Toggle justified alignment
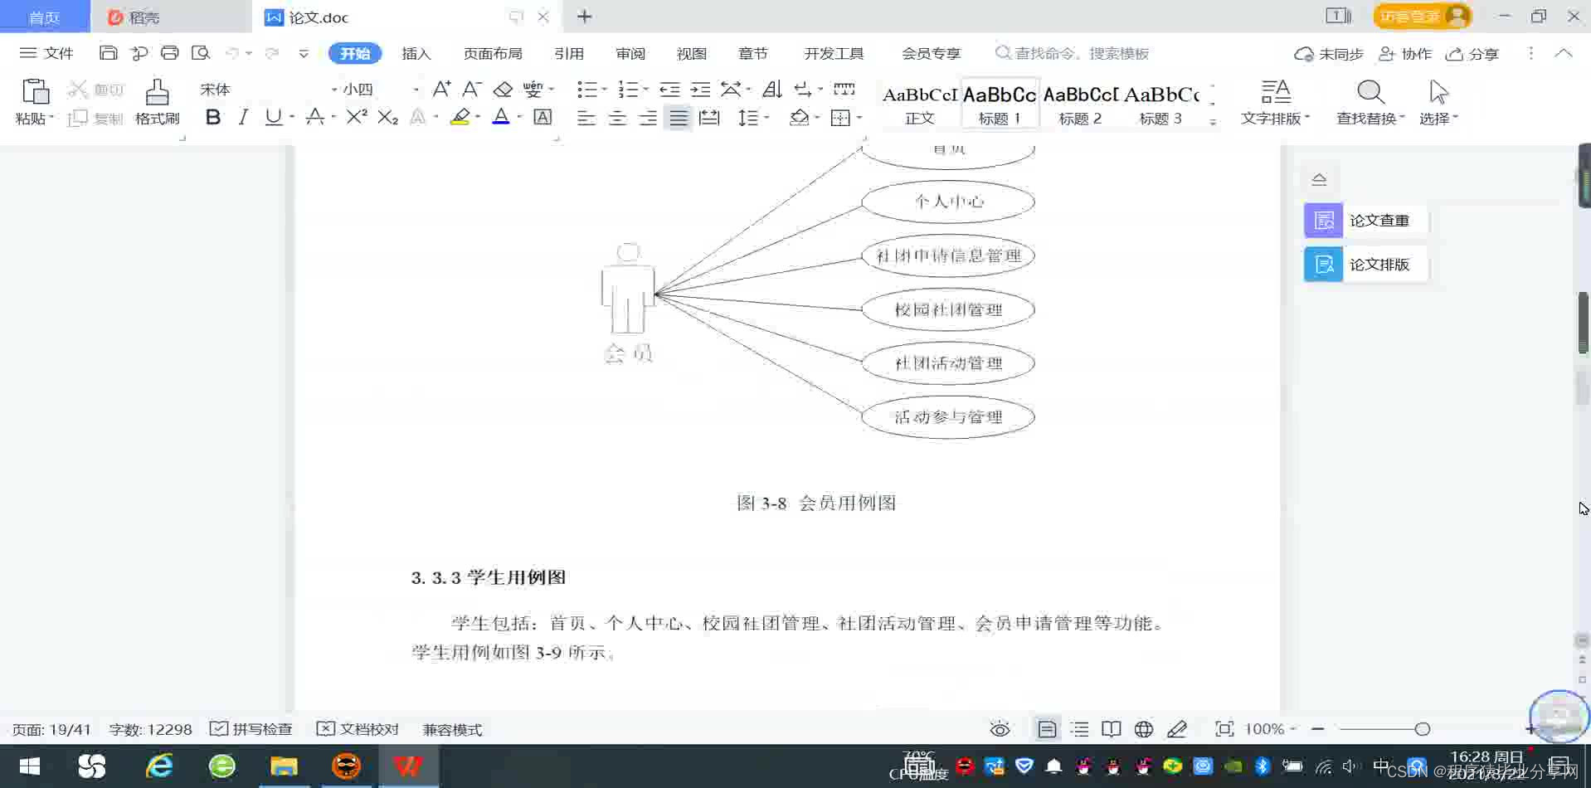 click(679, 119)
